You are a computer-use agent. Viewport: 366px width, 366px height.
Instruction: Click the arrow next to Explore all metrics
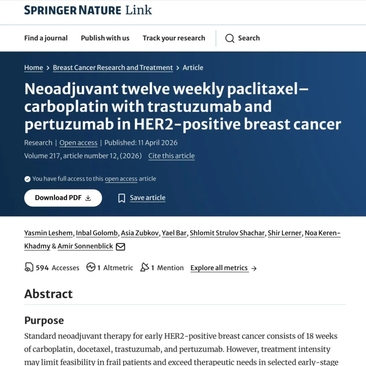tap(254, 269)
